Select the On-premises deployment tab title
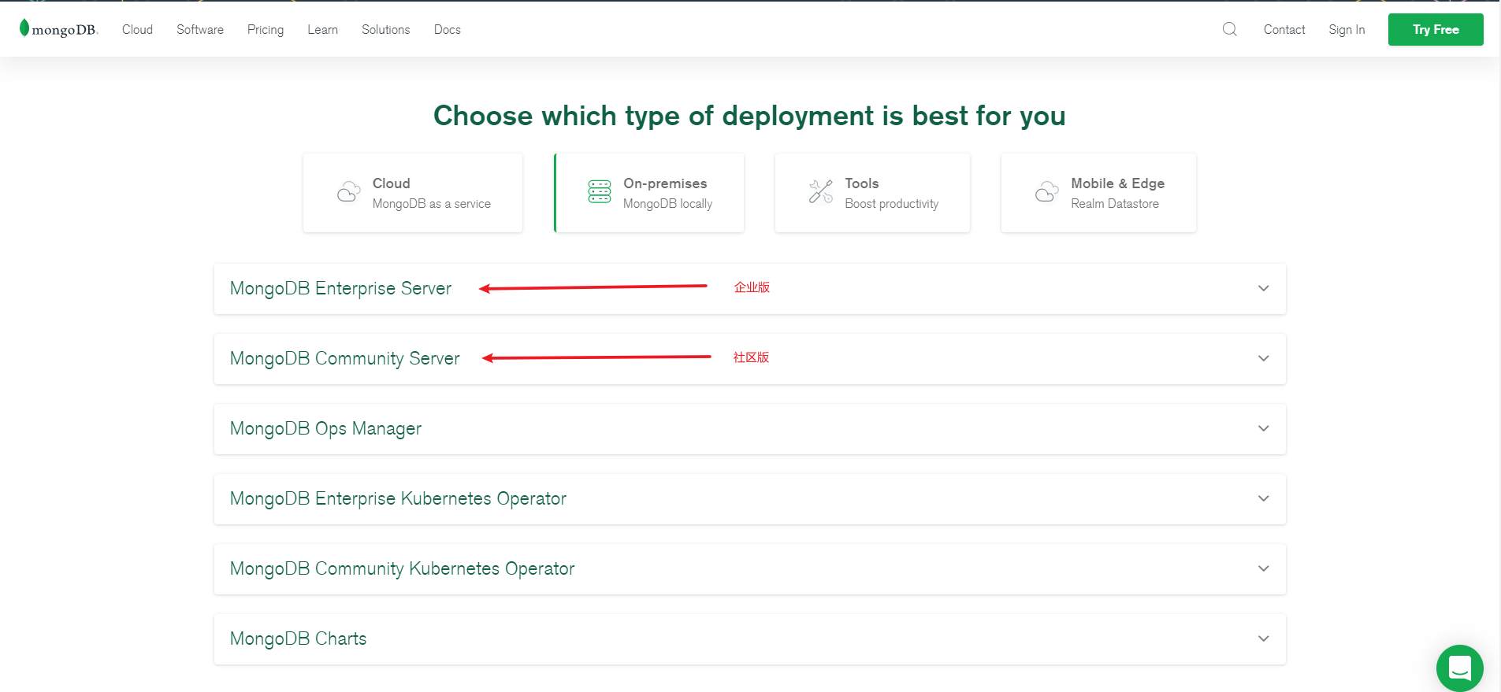Viewport: 1501px width, 692px height. [x=665, y=183]
